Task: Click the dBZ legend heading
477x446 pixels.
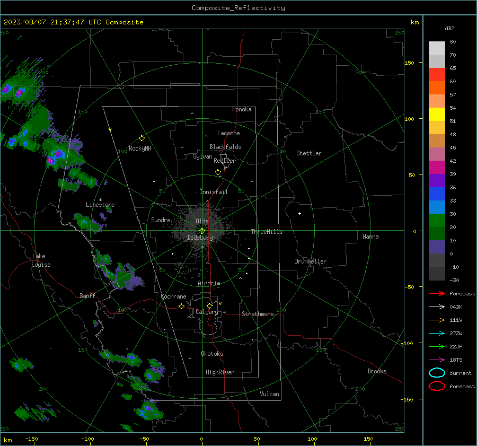Action: [449, 28]
